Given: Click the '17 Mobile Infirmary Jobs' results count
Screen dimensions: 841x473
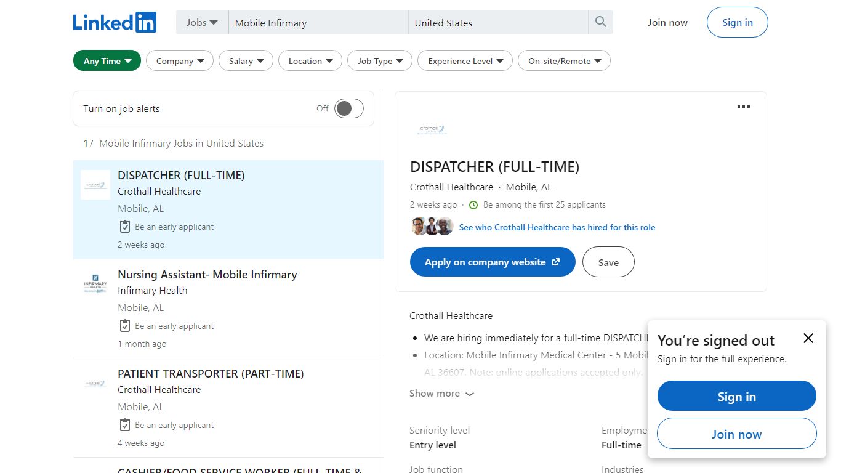Looking at the screenshot, I should (x=174, y=143).
